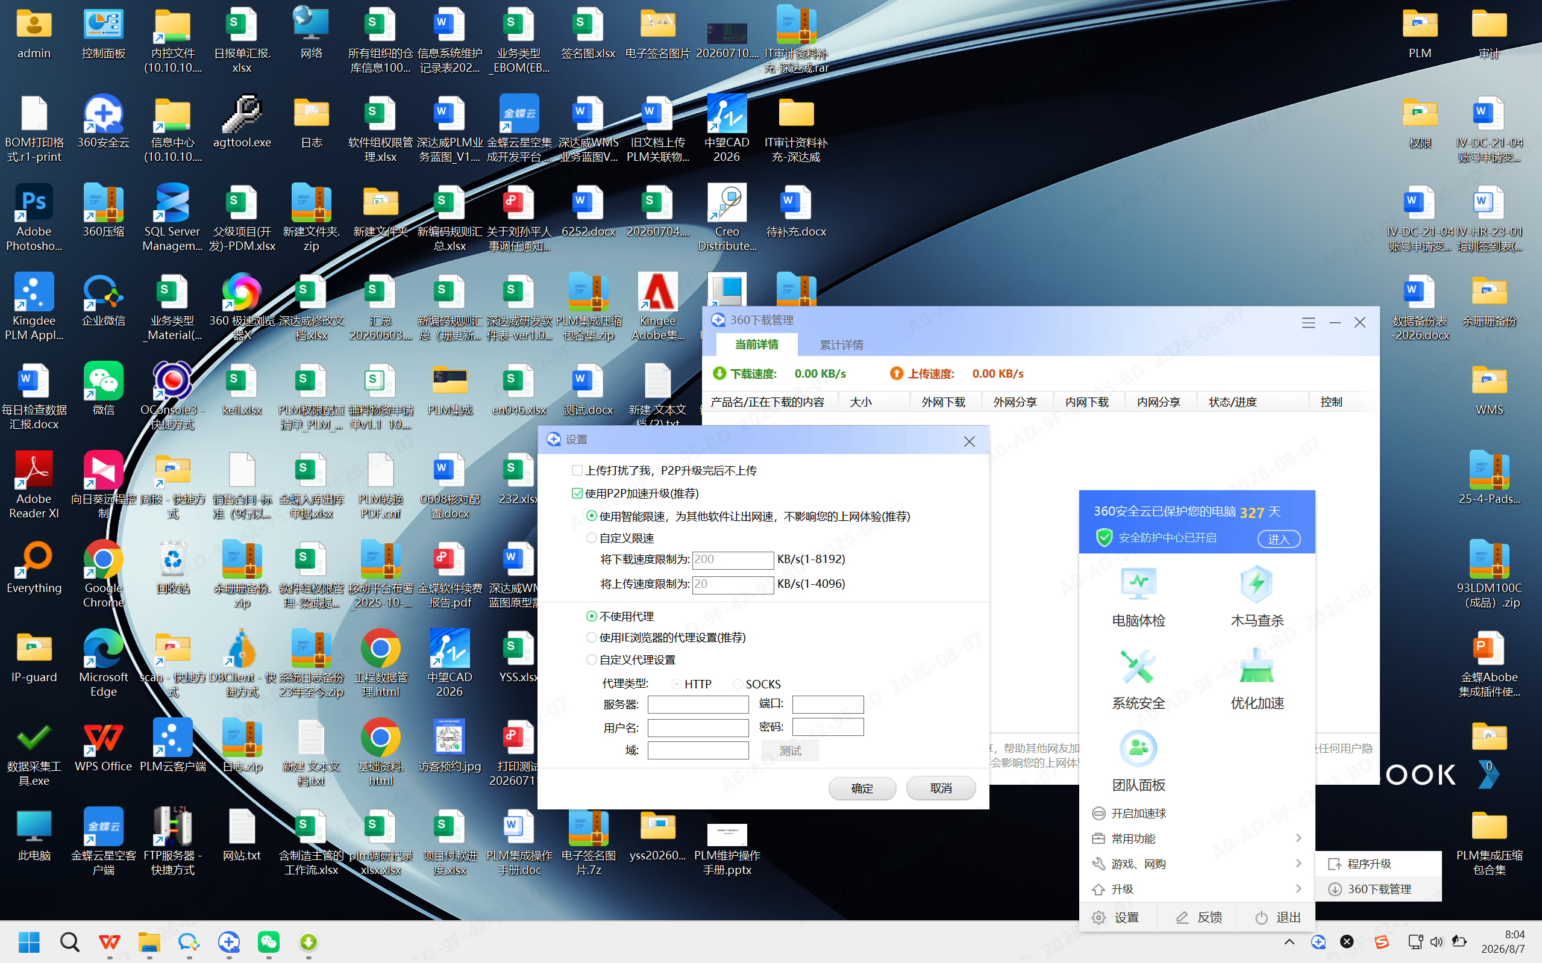Open the 360下载管理 hamburger menu icon
1542x963 pixels.
[x=1308, y=322]
